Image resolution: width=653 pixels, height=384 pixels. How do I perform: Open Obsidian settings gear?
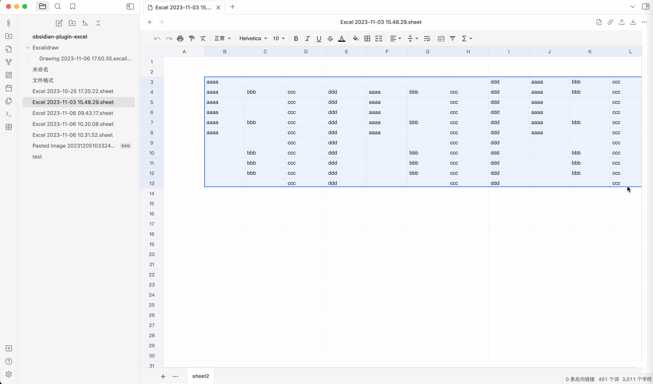9,374
